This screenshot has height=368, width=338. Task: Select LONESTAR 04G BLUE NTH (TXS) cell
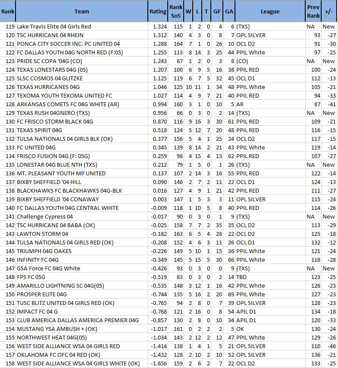click(x=82, y=165)
